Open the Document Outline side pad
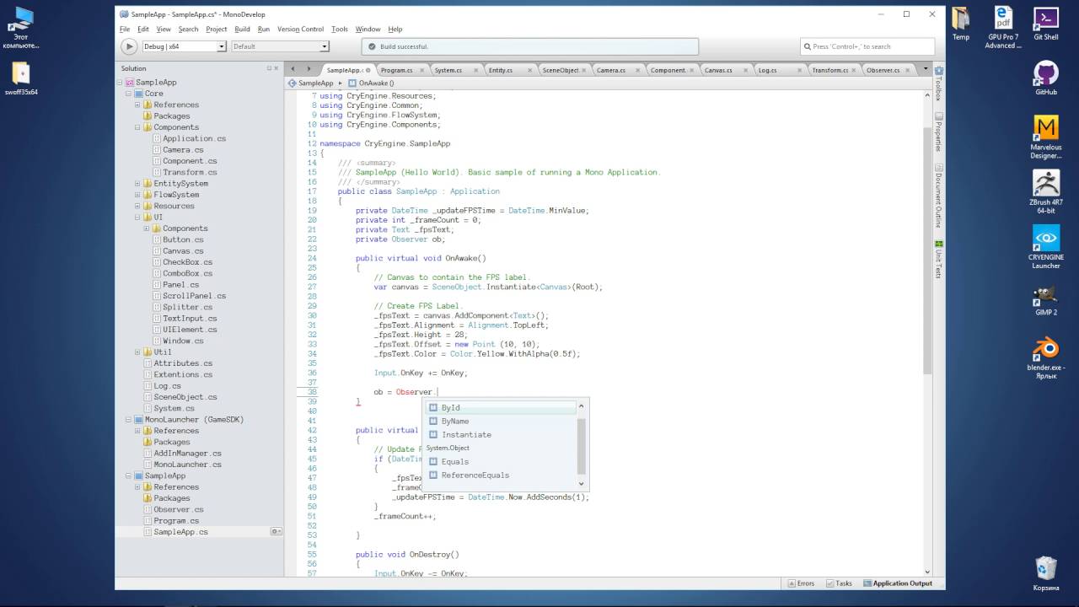 938,196
